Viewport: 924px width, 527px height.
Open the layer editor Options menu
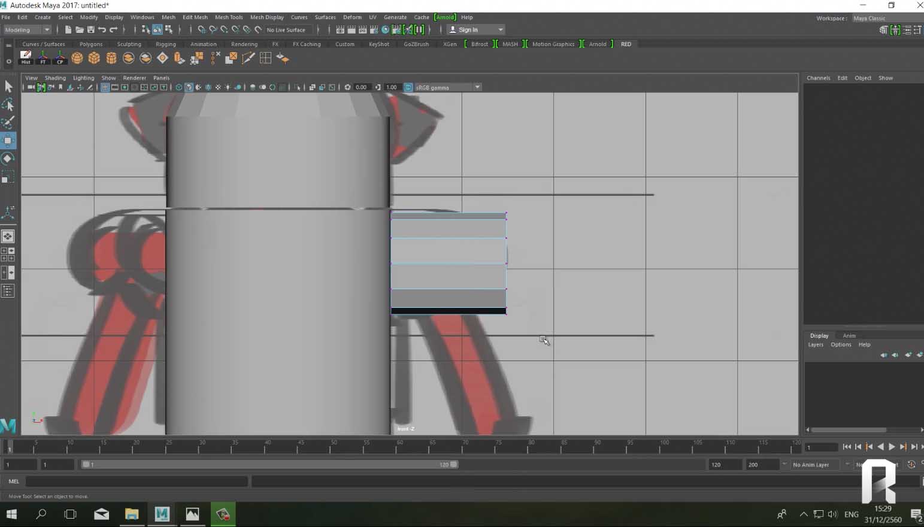coord(840,345)
